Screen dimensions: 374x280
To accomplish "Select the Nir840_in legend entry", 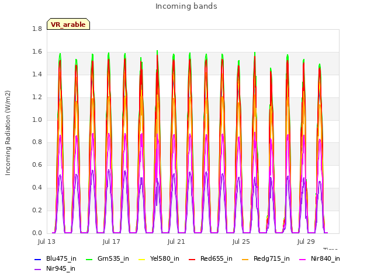I will coord(320,258).
